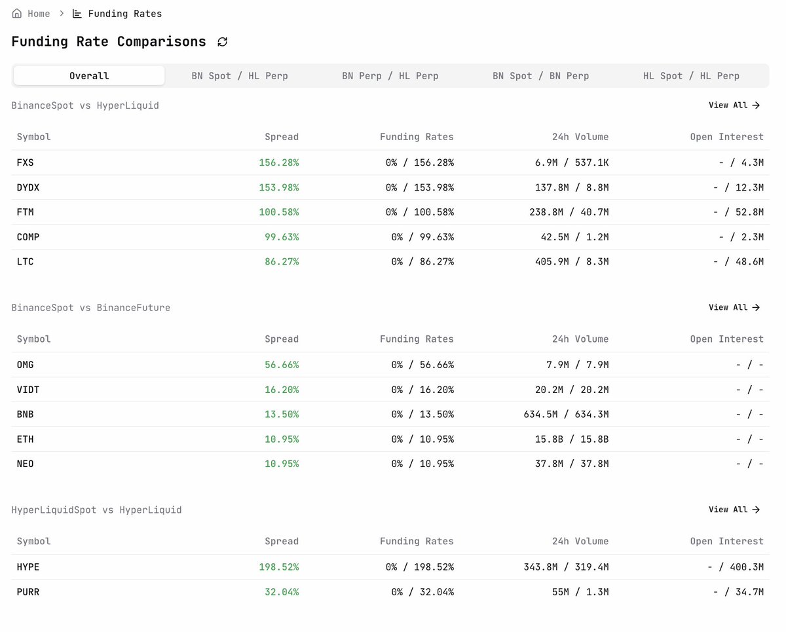This screenshot has width=786, height=632.
Task: Click the 100.58% spread value for FTM
Action: (x=279, y=212)
